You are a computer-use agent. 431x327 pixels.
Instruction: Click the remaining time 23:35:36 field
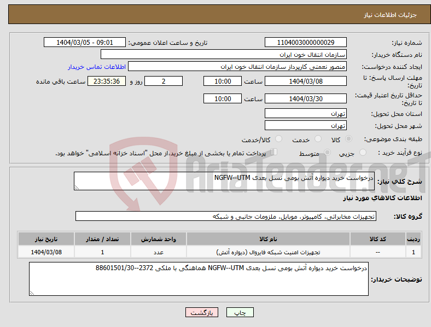(107, 81)
